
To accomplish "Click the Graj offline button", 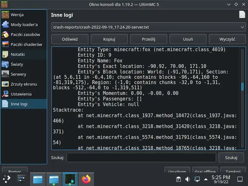I will [205, 170].
